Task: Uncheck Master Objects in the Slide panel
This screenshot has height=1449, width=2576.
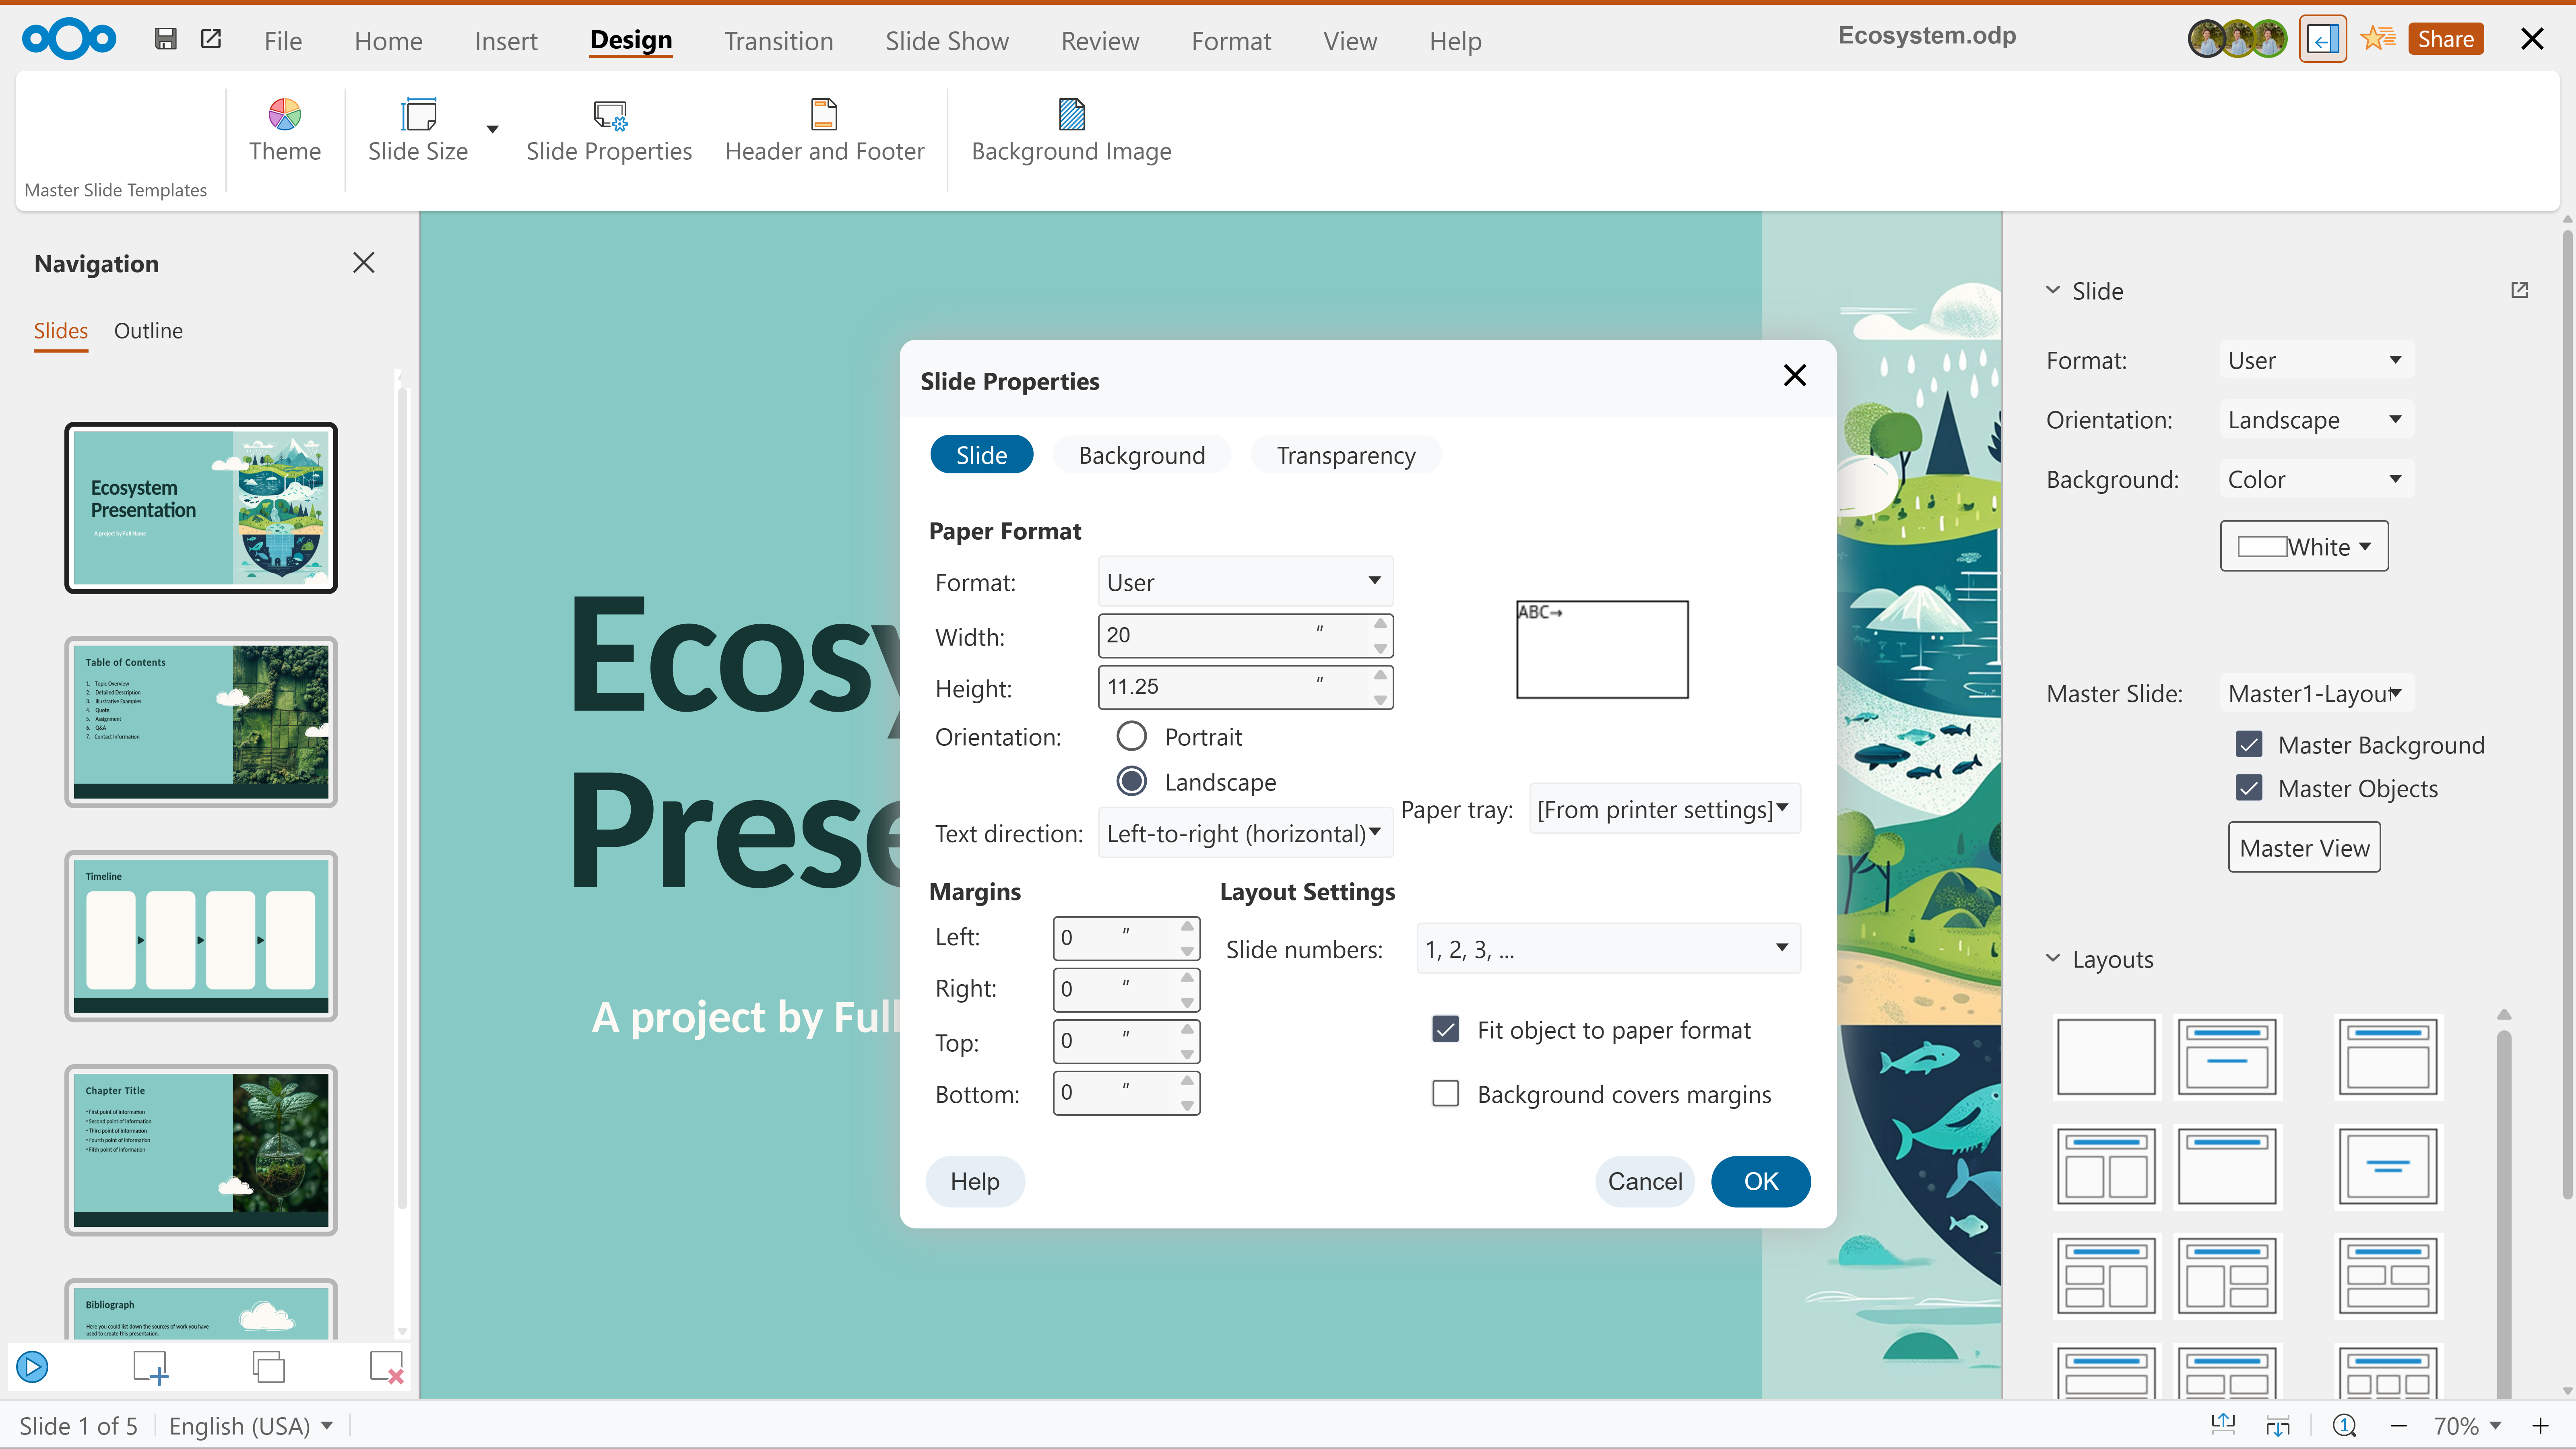Action: coord(2249,788)
